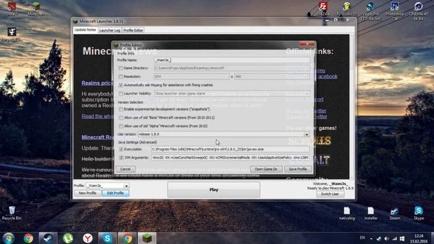Open CINEMA 4D 64 Bit shortcut
The image size is (434, 244).
coord(418,11)
